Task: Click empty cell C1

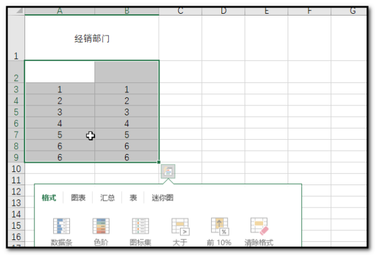Action: [x=181, y=38]
